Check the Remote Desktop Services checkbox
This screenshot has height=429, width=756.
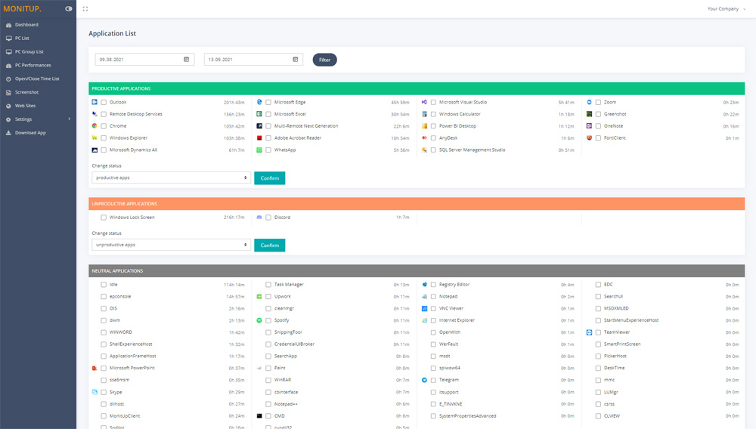tap(104, 114)
